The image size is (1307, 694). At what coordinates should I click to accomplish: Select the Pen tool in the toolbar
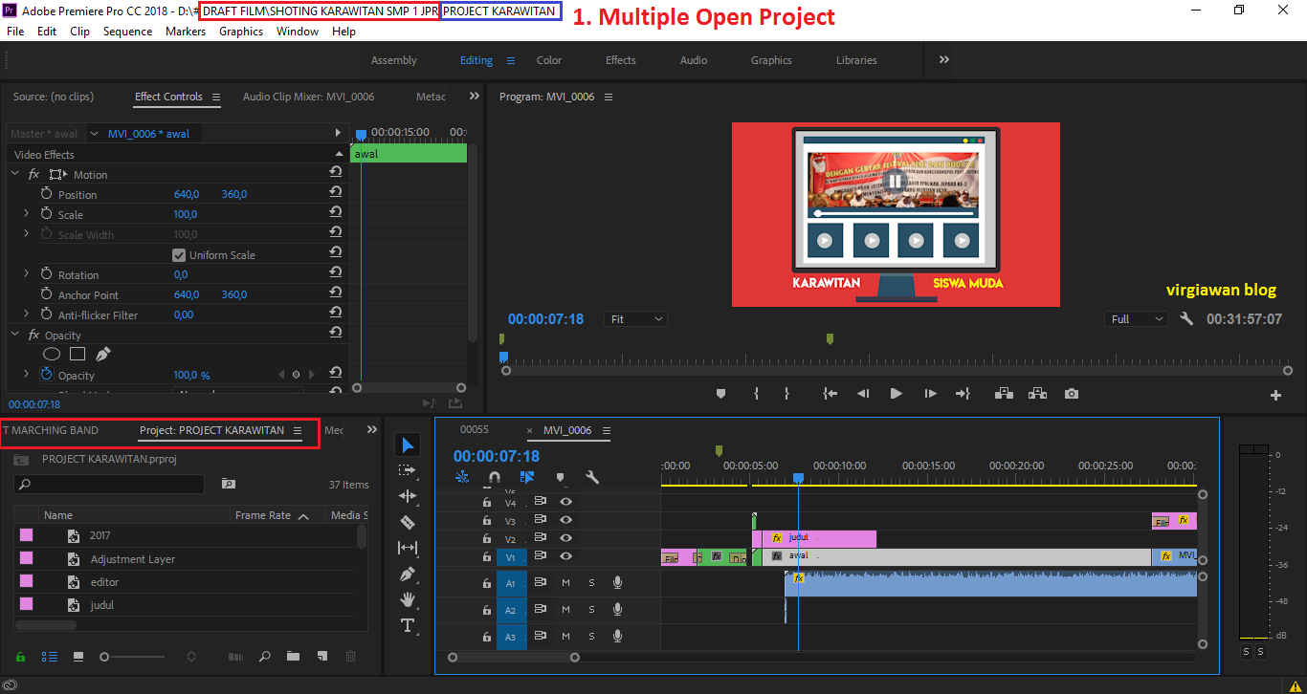tap(408, 575)
